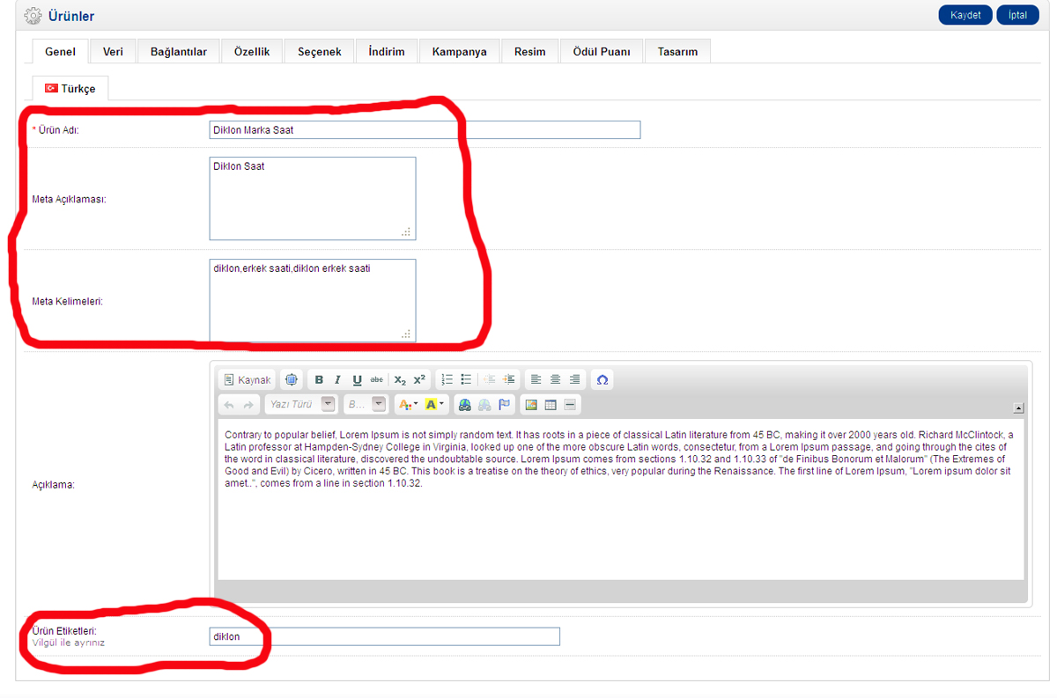Insert a special character with Omega icon
The image size is (1057, 698).
pyautogui.click(x=602, y=379)
